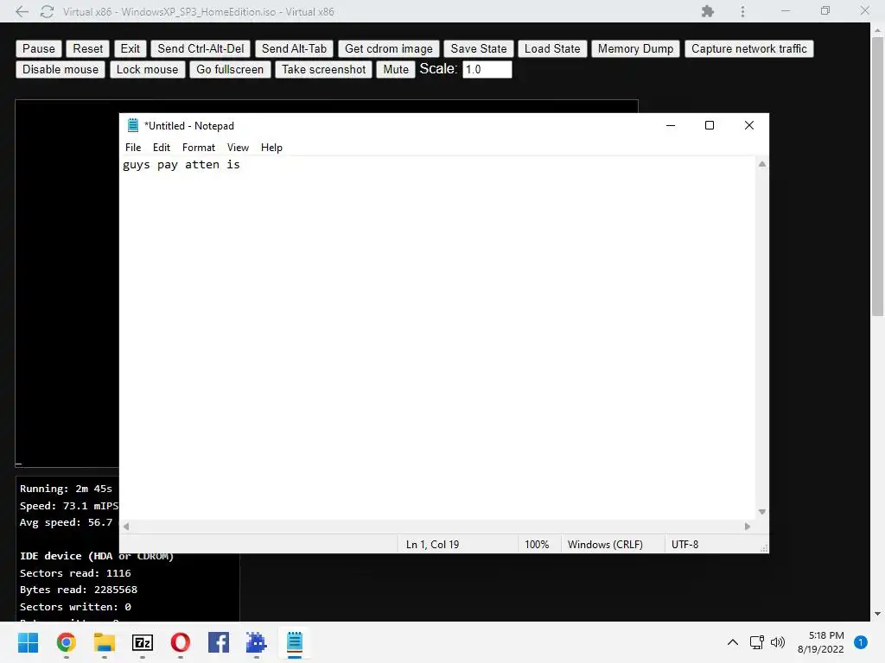Send Alt-Tab to the VM
885x663 pixels.
pos(294,48)
